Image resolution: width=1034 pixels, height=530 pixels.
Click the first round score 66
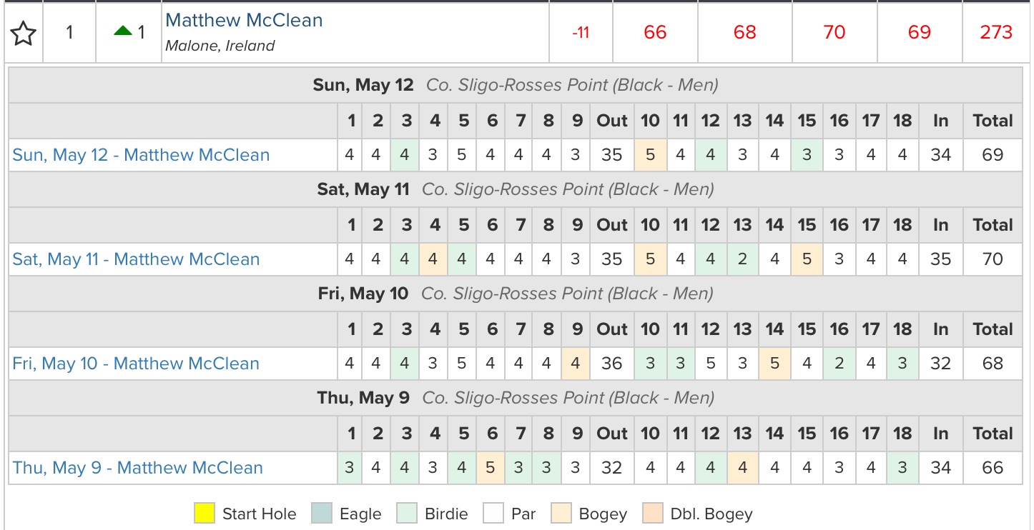[654, 32]
